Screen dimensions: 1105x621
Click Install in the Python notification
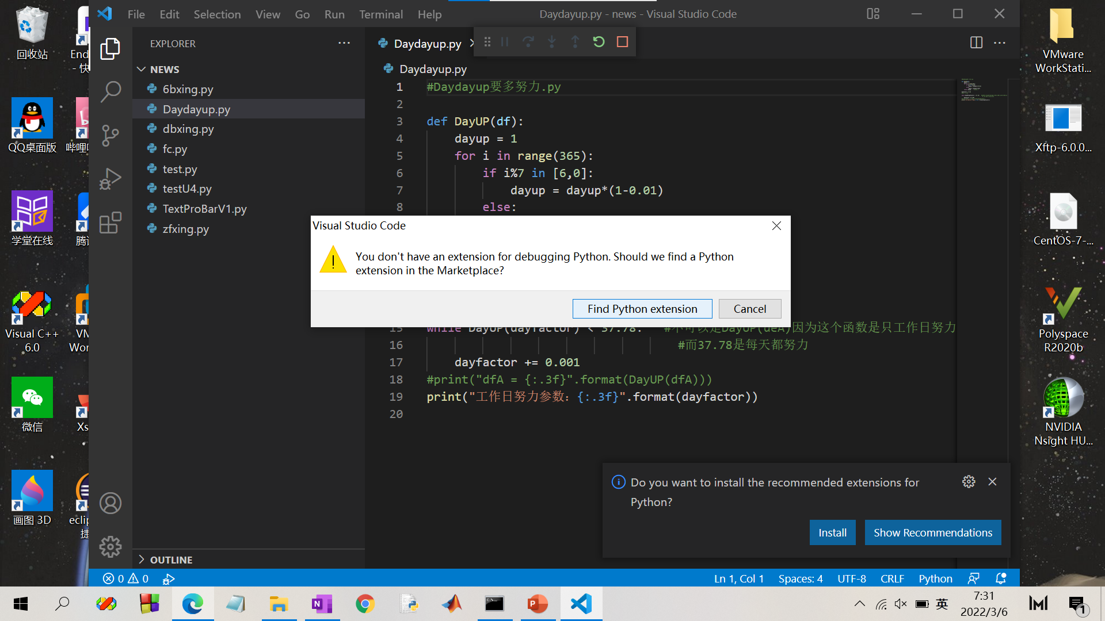point(832,532)
